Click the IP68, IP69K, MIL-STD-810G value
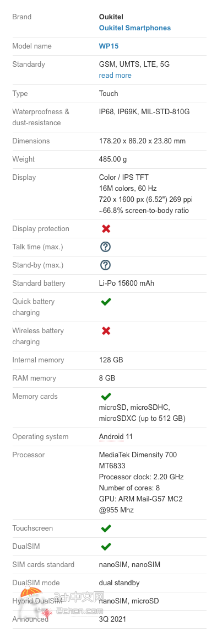The height and width of the screenshot is (636, 217). [x=144, y=111]
